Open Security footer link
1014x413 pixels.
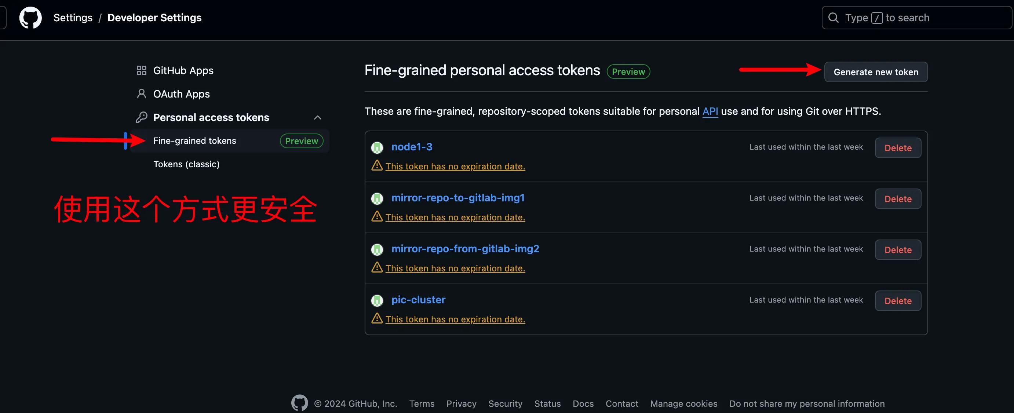(x=506, y=403)
